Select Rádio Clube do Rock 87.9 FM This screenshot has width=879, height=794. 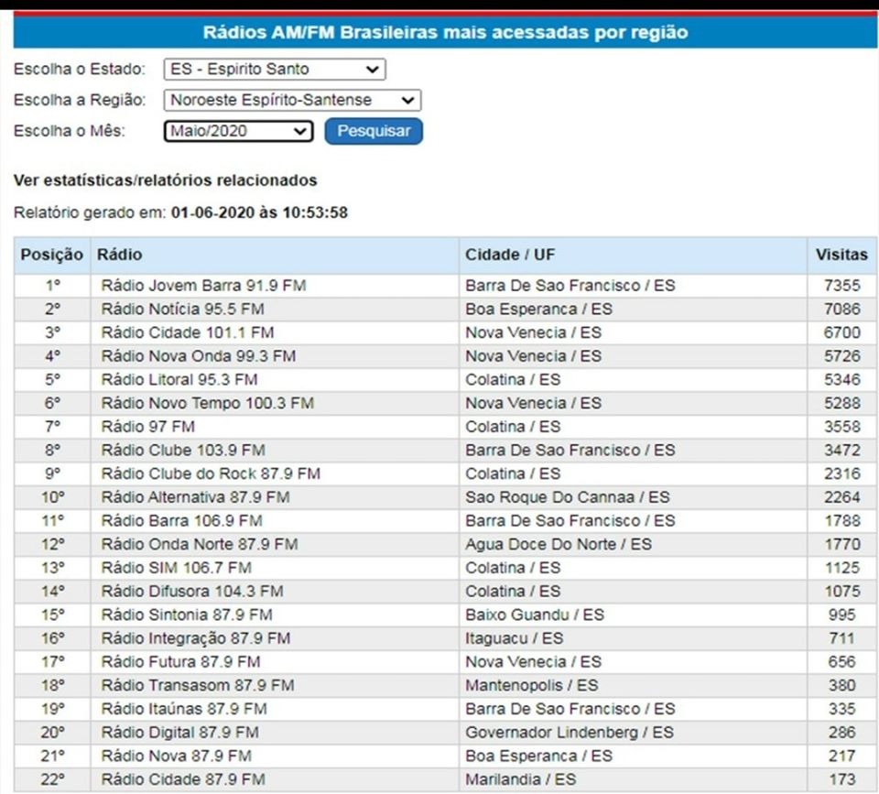[211, 473]
